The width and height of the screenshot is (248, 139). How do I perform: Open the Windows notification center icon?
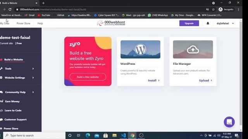237,136
